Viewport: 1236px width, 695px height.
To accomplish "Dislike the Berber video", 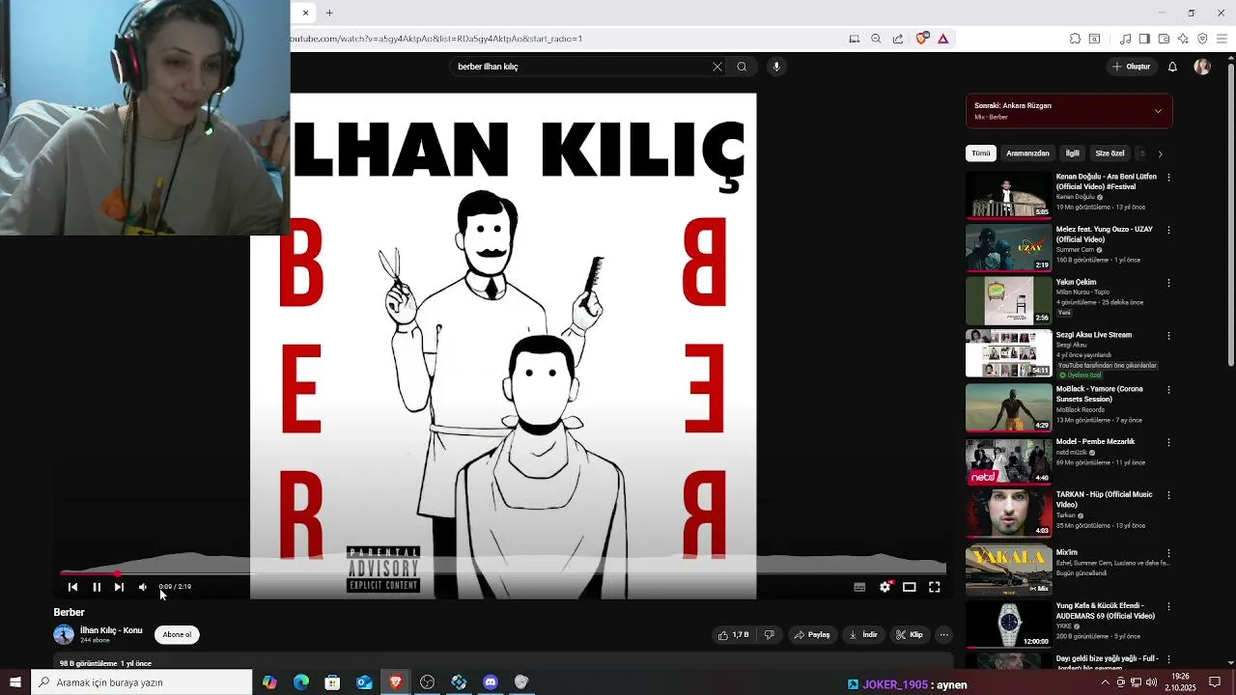I will coord(769,635).
